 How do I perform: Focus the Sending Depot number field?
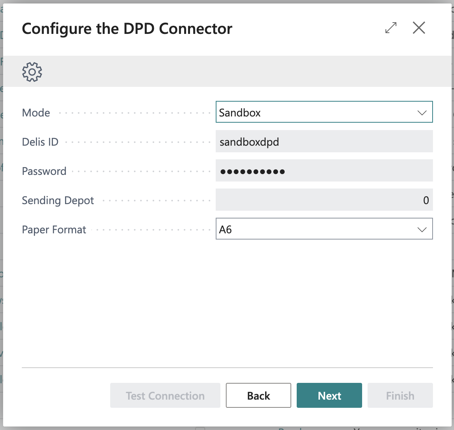(x=324, y=200)
